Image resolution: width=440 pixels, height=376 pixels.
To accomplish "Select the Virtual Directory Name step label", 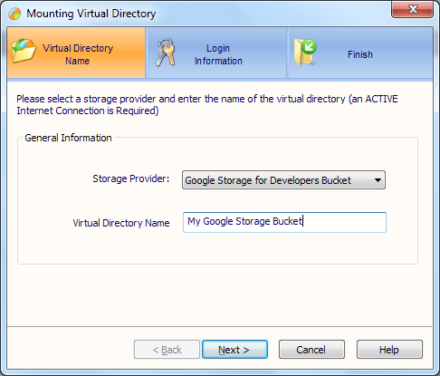I will pos(78,54).
